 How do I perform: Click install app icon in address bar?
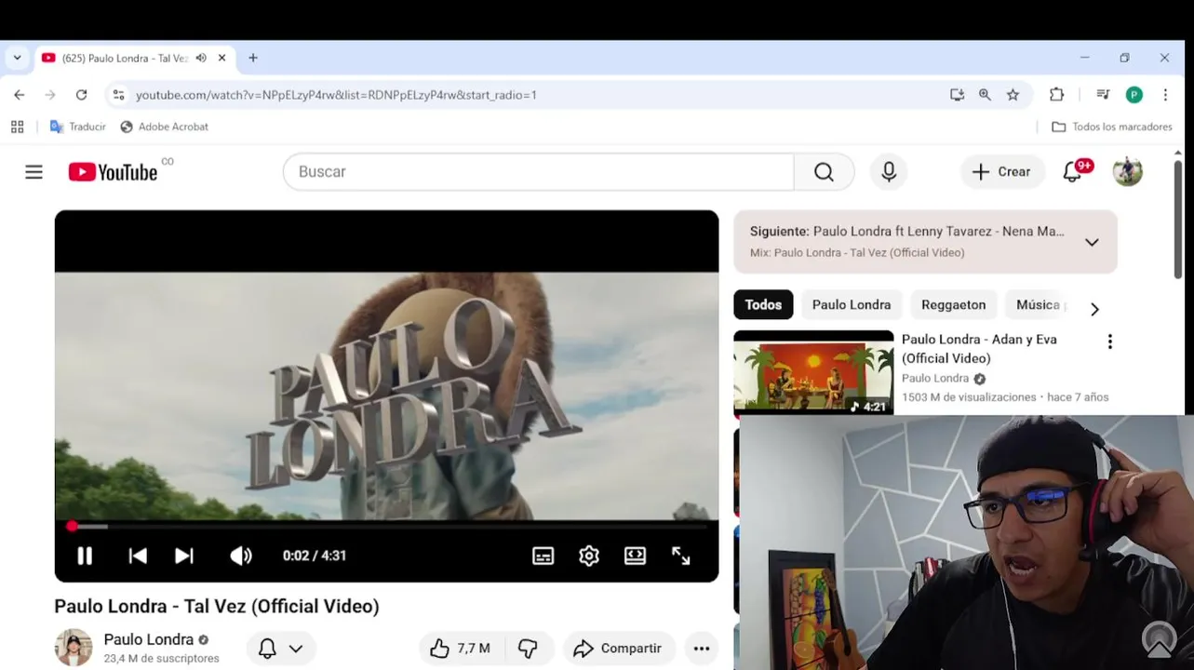pos(957,95)
